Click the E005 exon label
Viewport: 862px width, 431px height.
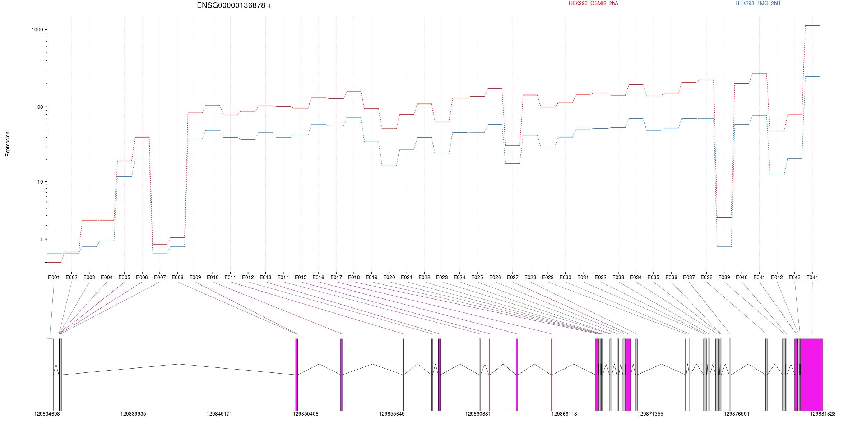point(124,277)
